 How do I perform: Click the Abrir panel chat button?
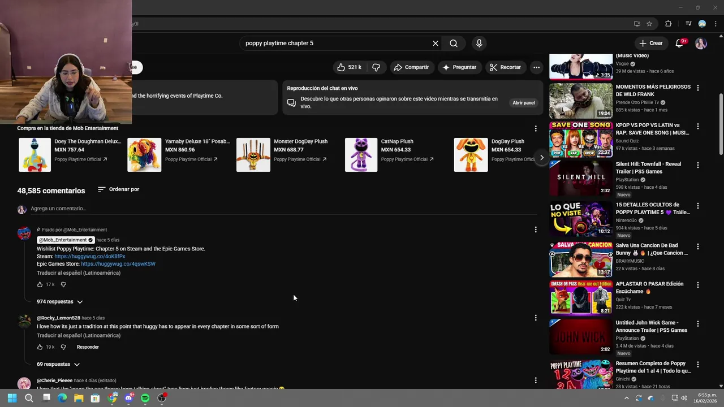click(523, 103)
